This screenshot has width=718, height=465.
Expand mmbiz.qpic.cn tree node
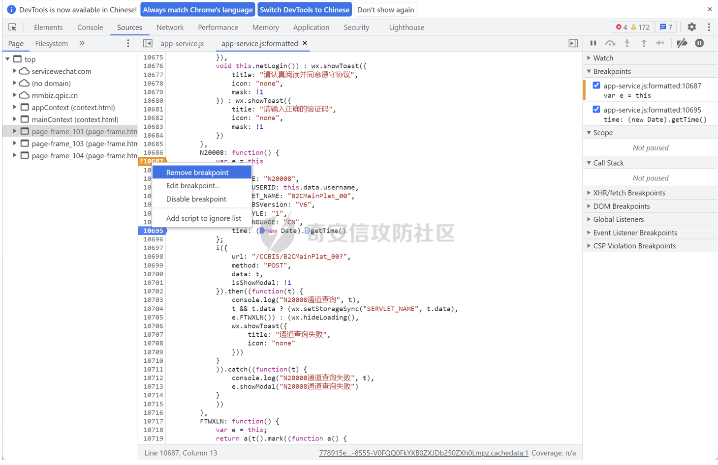click(15, 95)
